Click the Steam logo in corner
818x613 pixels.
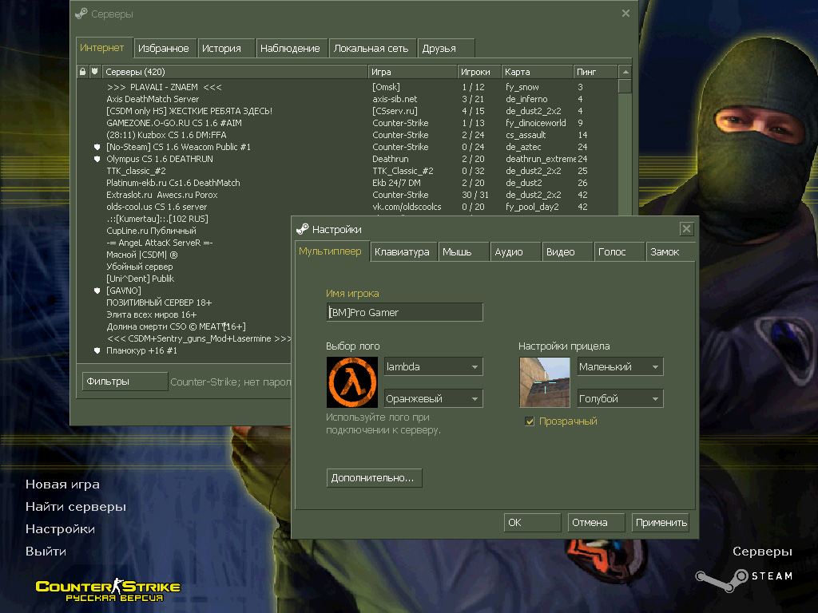(x=745, y=579)
